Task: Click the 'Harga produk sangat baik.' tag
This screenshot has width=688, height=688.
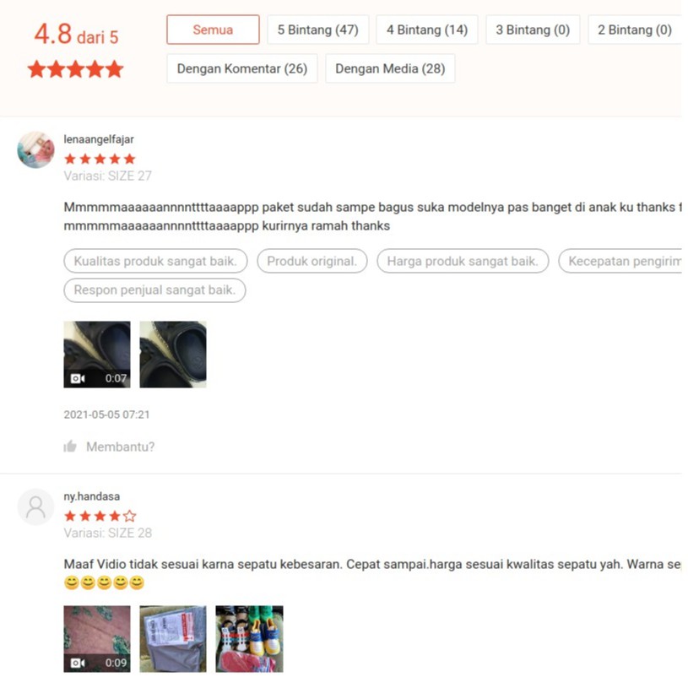Action: 463,261
